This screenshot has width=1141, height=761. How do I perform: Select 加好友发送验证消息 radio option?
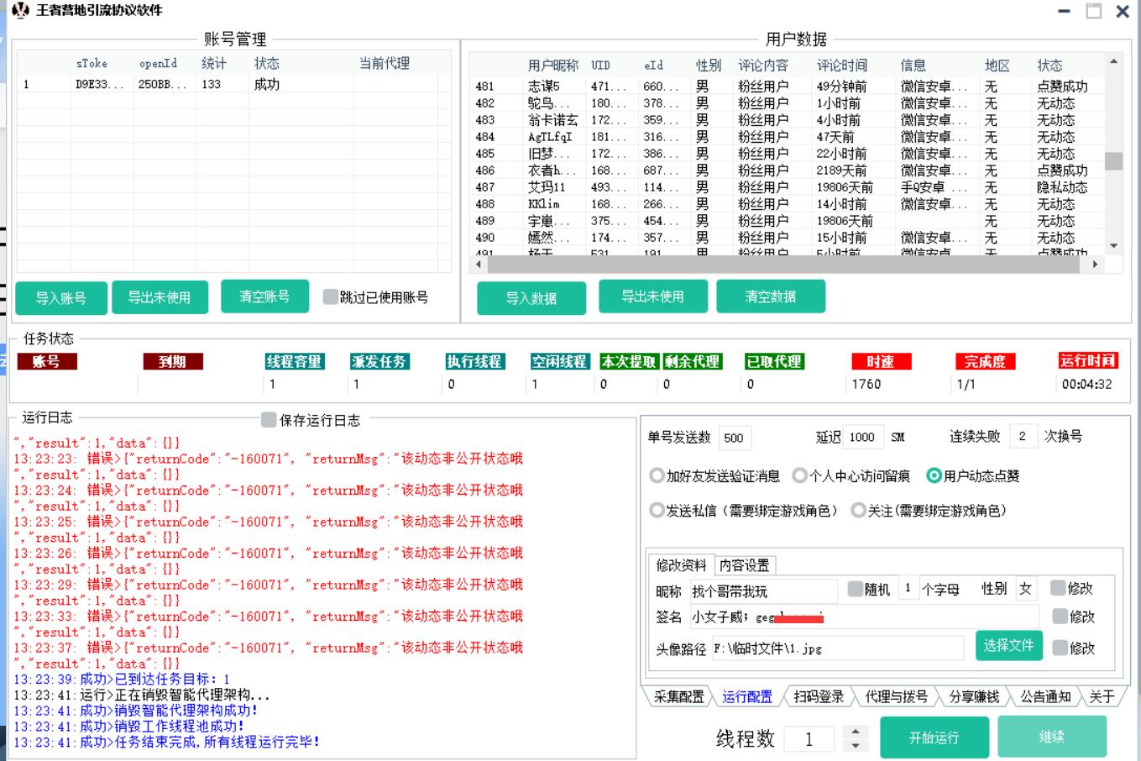657,475
